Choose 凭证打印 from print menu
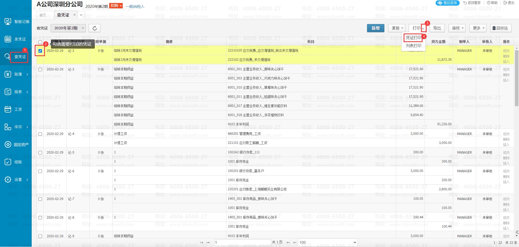The width and height of the screenshot is (519, 247). coord(413,38)
